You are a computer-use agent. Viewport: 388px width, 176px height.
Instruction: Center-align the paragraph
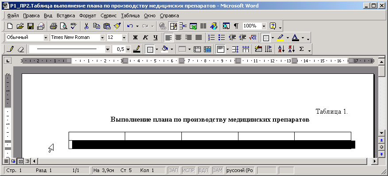coord(178,38)
